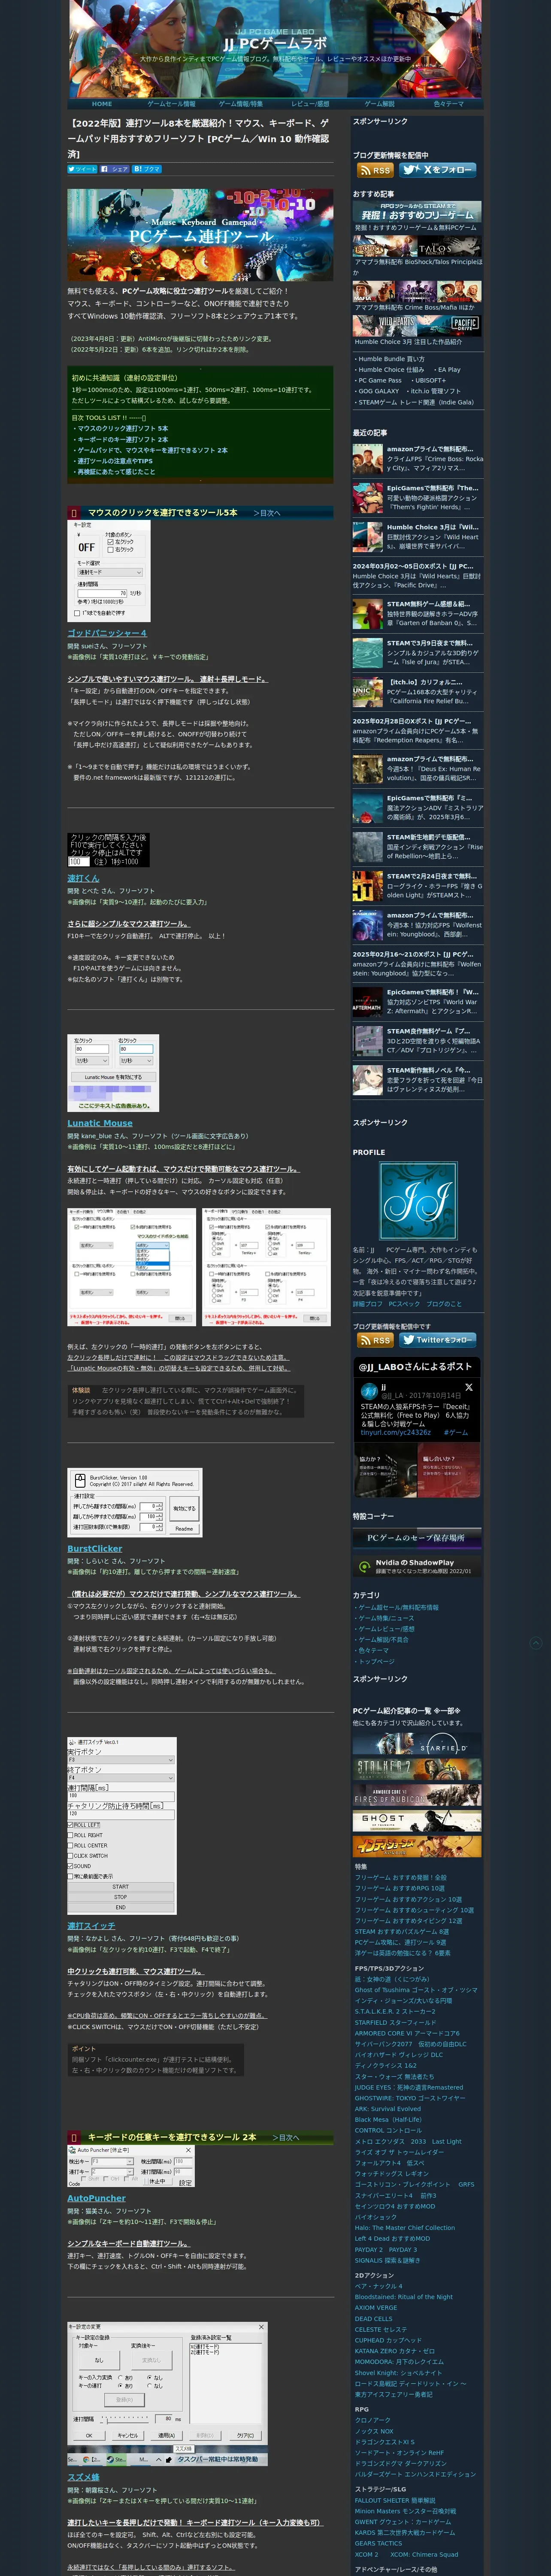
Task: Open the ゲームセール情報 nav tab
Action: point(171,104)
